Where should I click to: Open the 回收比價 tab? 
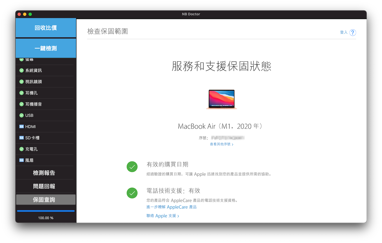point(46,28)
